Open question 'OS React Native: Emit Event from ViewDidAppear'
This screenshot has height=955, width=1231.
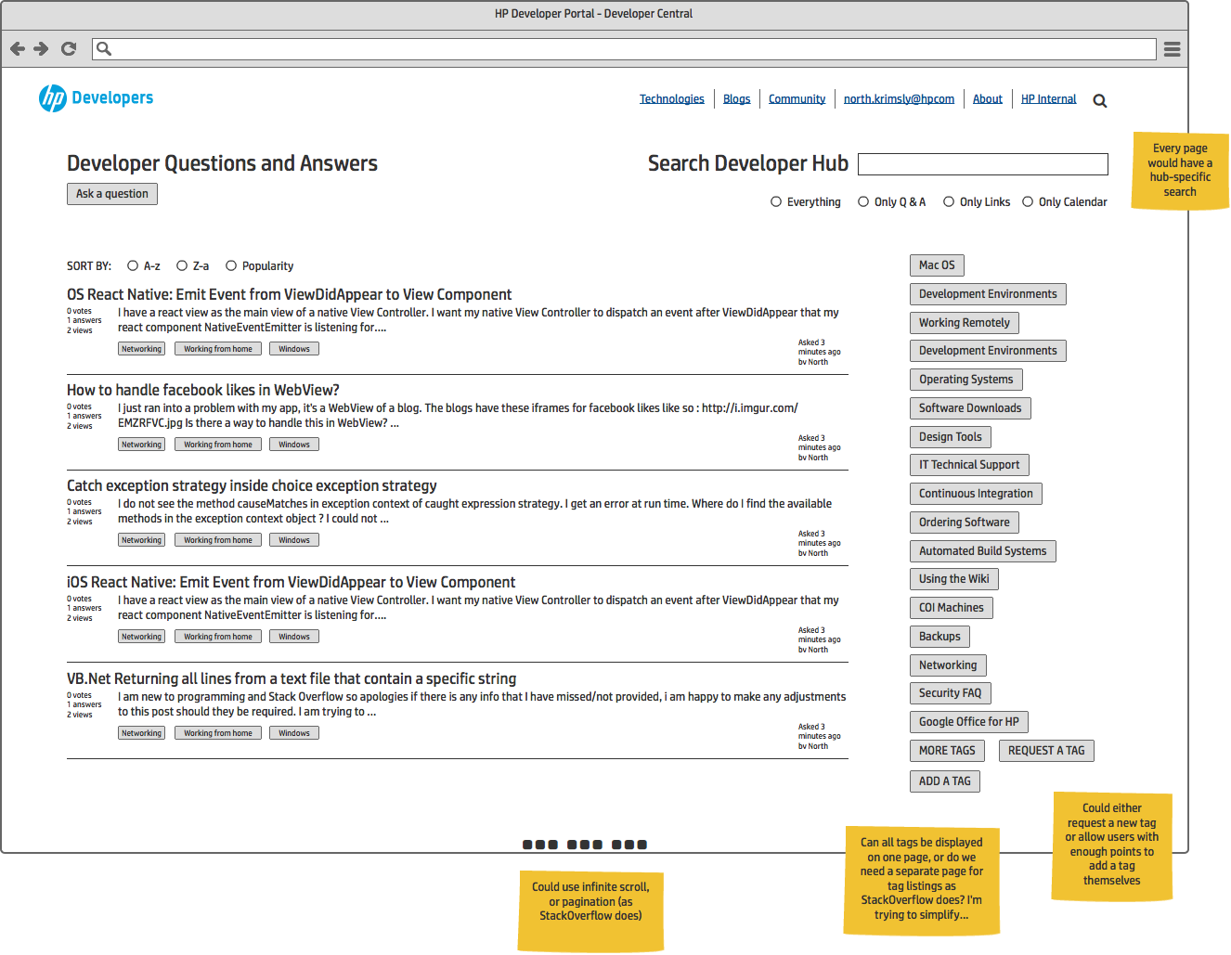[x=289, y=294]
